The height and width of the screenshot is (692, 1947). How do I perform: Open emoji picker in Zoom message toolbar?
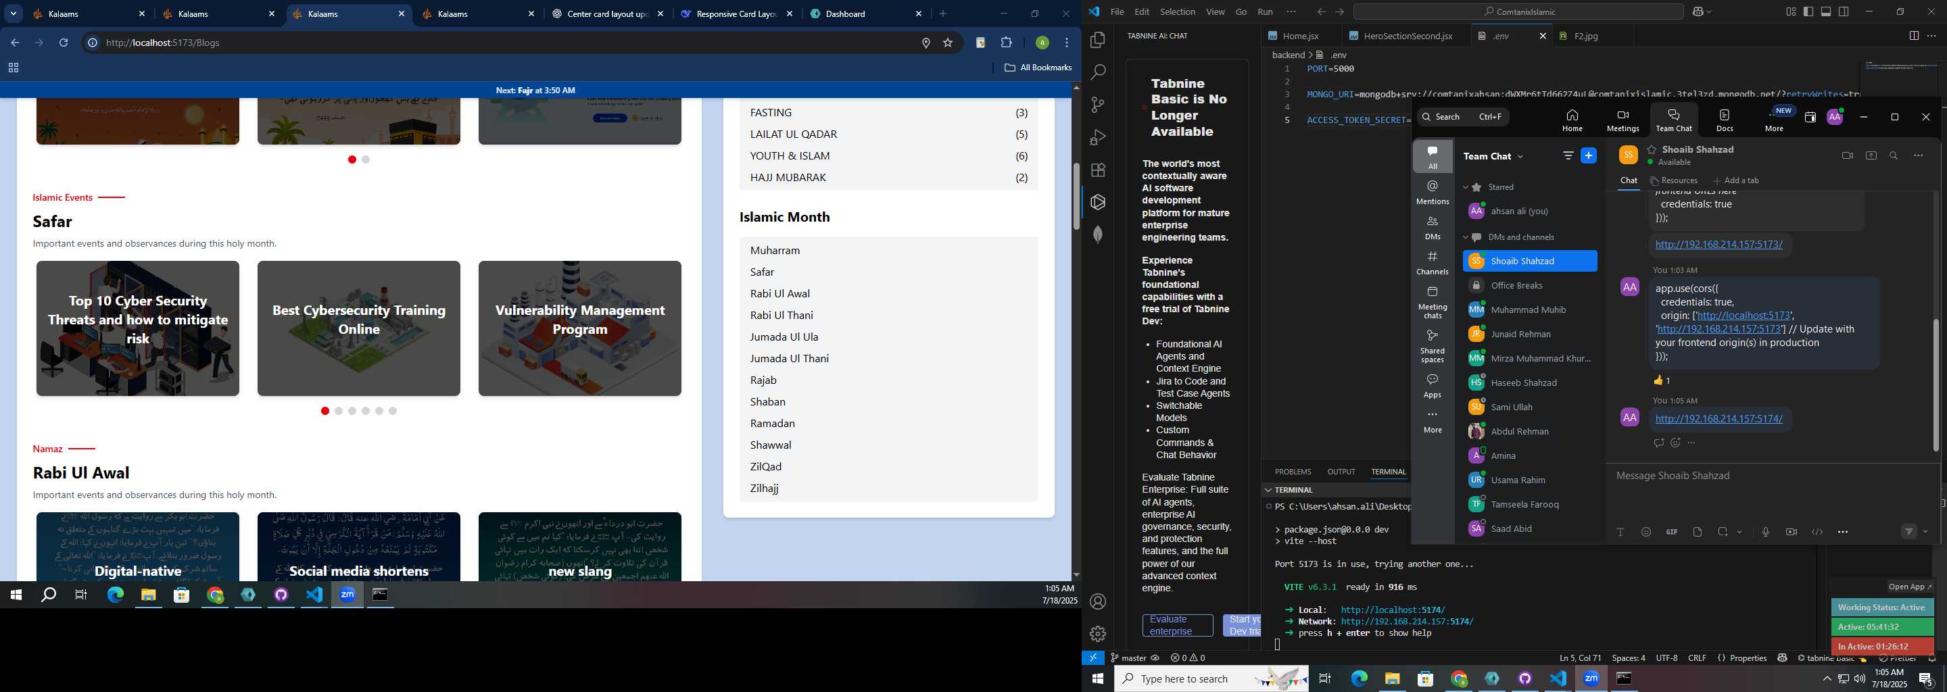click(1646, 532)
